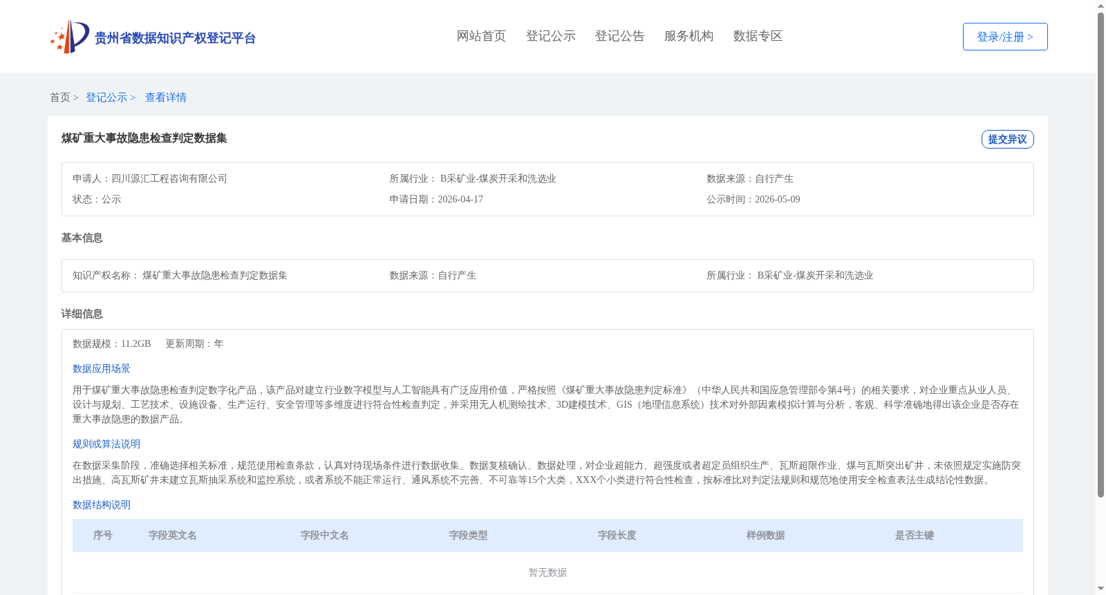Click the scrollbar down arrow
The height and width of the screenshot is (595, 1106).
coord(1100,589)
